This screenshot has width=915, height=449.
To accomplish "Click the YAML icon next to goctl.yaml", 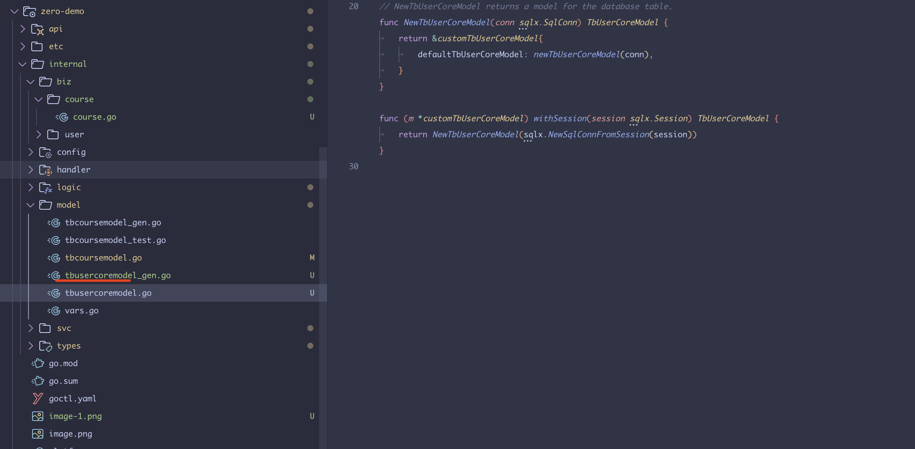I will click(38, 399).
